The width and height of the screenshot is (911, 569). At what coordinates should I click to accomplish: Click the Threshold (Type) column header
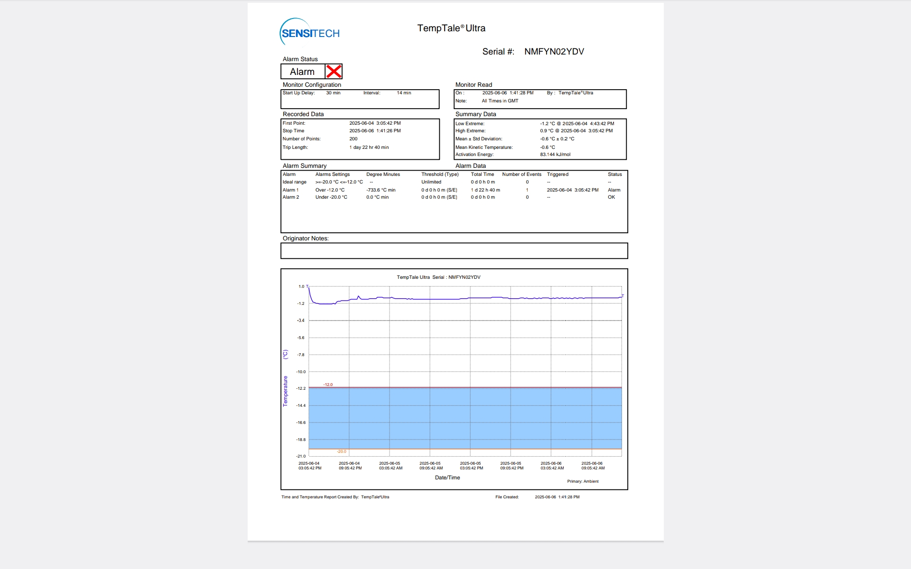point(440,174)
